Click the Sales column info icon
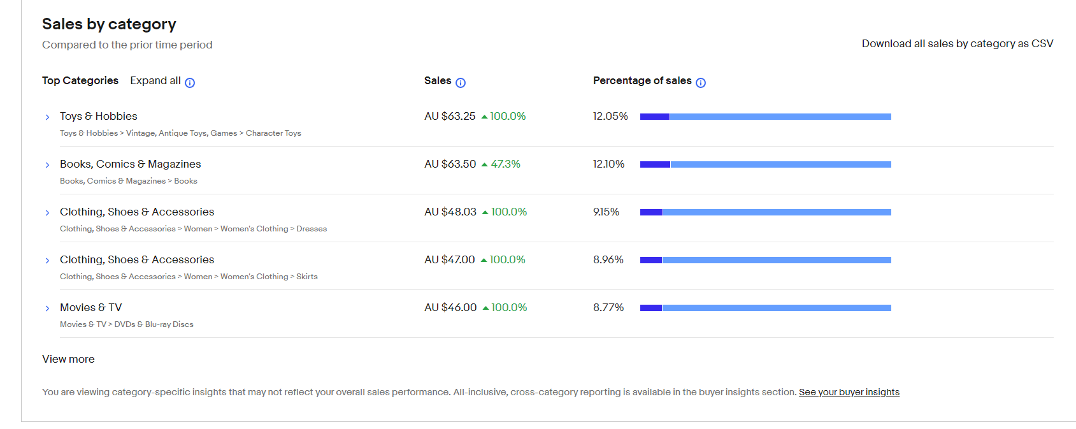This screenshot has height=429, width=1076. pos(461,83)
